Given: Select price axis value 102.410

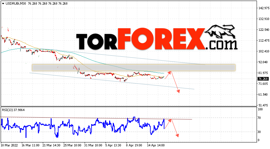Looking at the screenshot, I should click(x=264, y=51).
